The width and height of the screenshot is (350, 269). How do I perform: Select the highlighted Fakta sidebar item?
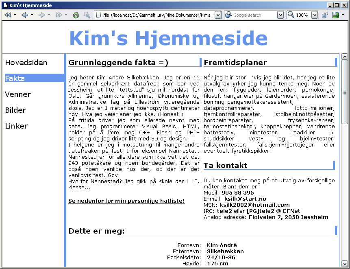tap(35, 78)
